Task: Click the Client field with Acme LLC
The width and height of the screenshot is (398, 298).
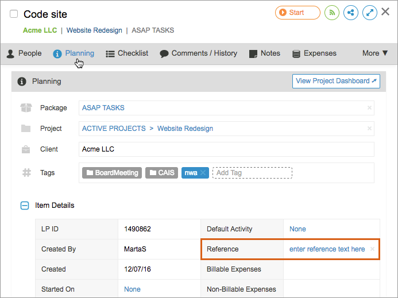Action: click(226, 149)
